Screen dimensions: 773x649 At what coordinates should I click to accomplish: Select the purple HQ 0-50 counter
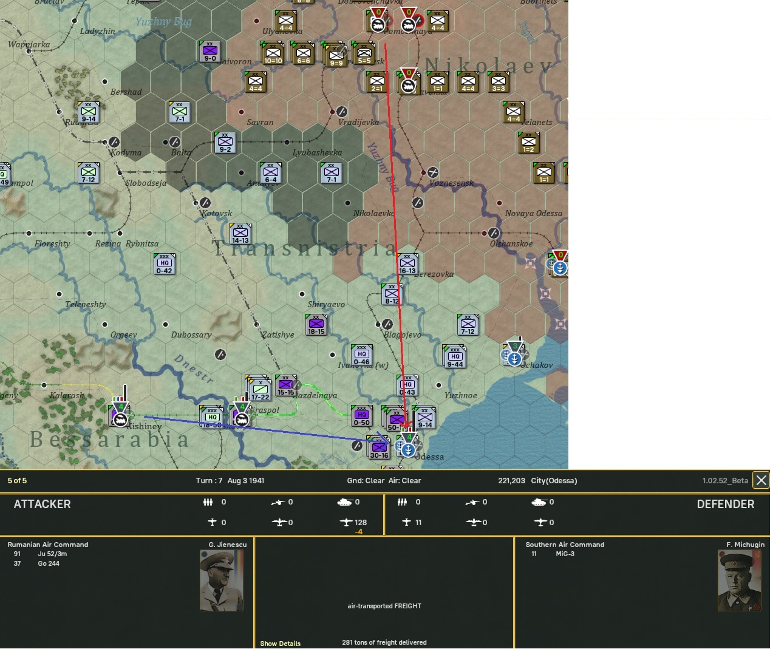[x=362, y=416]
